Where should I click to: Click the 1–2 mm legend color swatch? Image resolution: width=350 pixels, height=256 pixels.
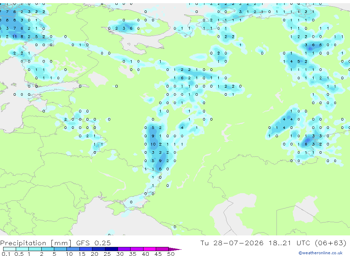35,249
